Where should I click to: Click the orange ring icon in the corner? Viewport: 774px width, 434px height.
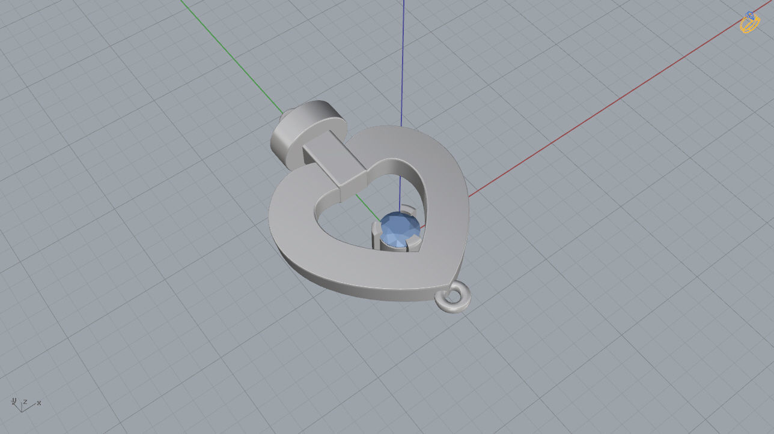coord(750,22)
